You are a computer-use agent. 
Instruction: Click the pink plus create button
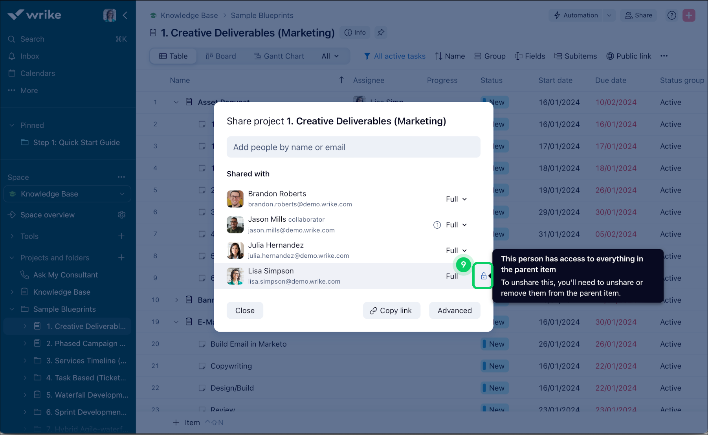(x=689, y=15)
